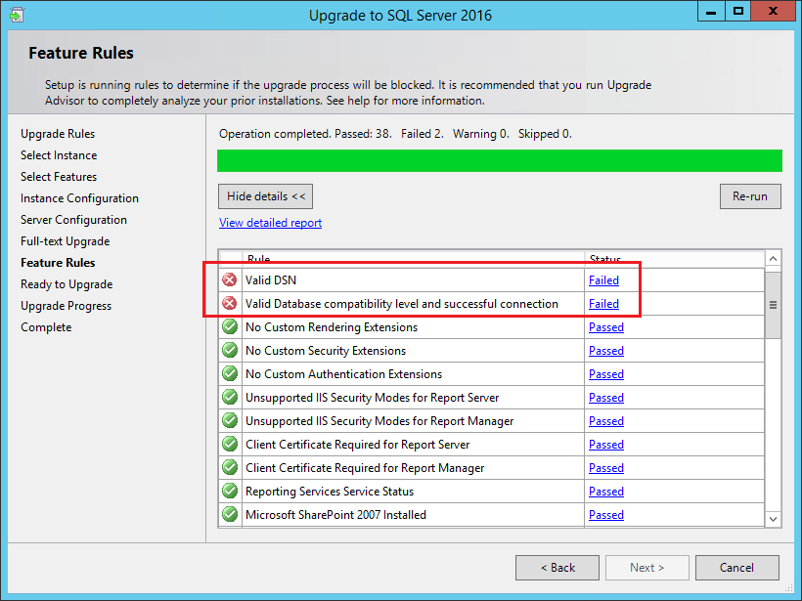This screenshot has width=802, height=601.
Task: Click the green operation progress bar
Action: (499, 160)
